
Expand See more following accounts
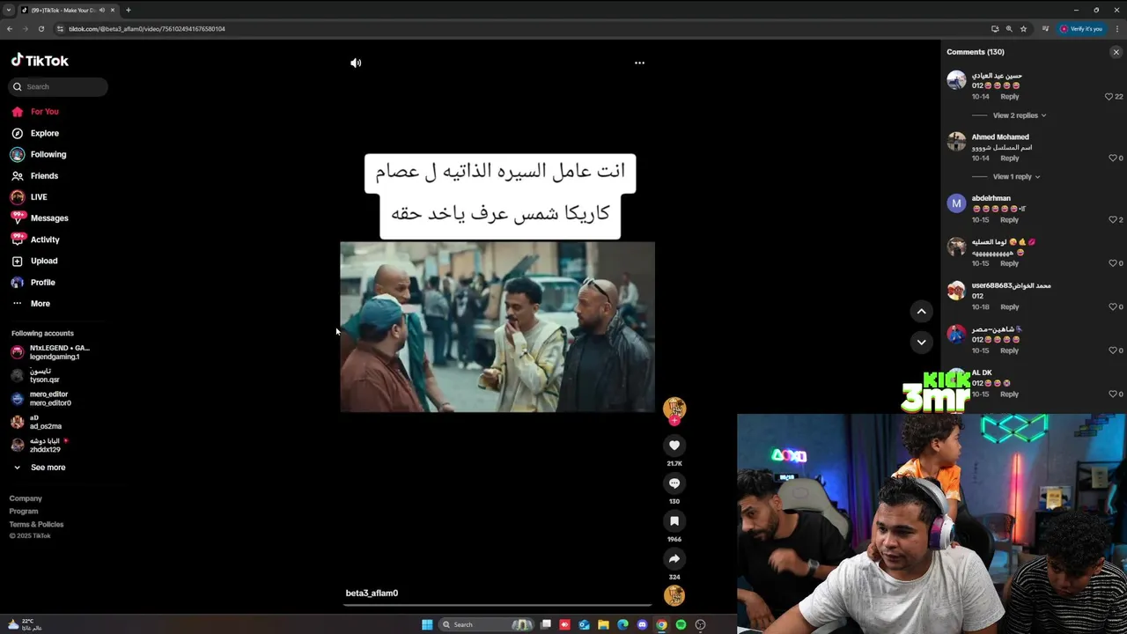[40, 468]
